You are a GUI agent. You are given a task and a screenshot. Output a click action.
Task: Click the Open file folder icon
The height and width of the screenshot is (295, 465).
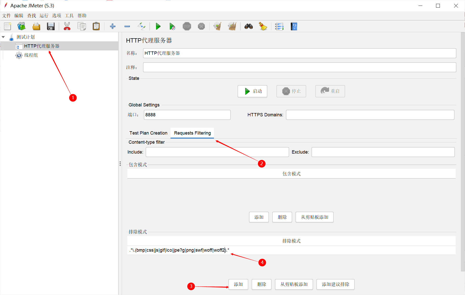[x=36, y=26]
